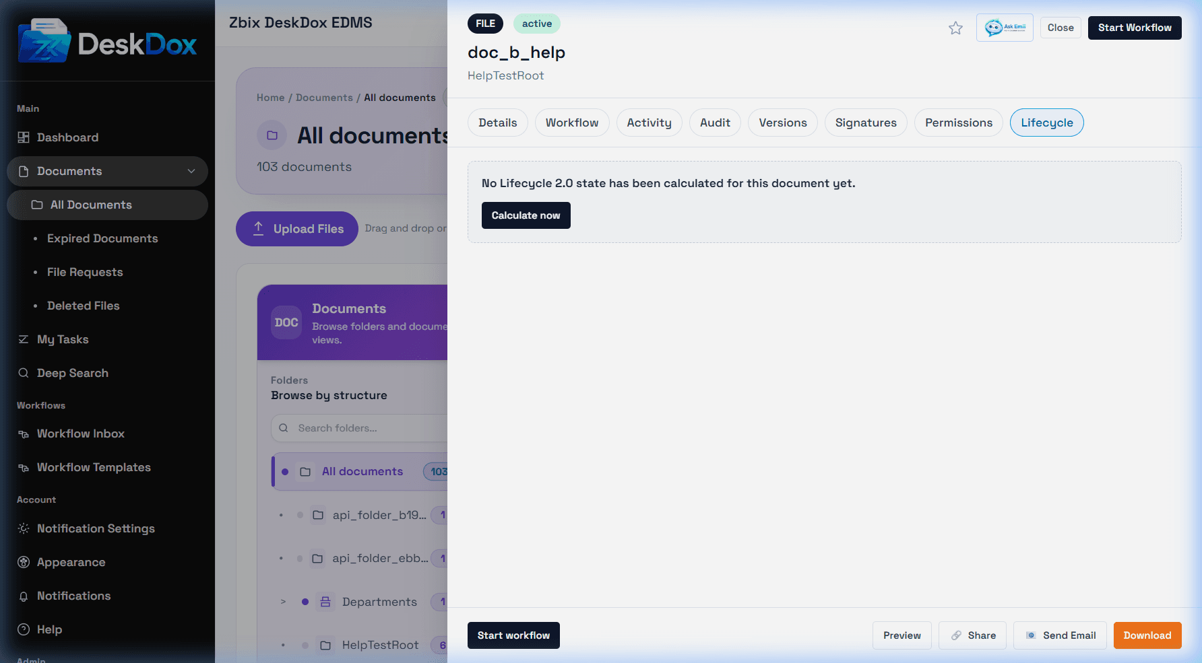Click Upload Files button
1202x663 pixels.
tap(297, 229)
